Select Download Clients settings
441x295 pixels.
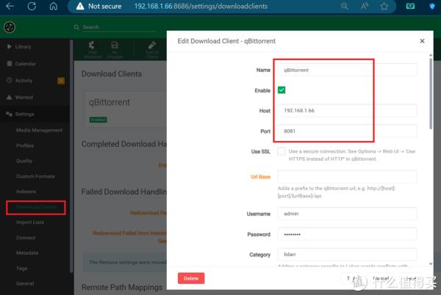[x=36, y=207]
